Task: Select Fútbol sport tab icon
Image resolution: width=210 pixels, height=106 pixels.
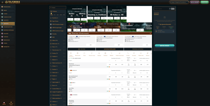Action: 71,53
